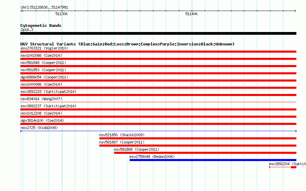Open variant nsv1000086 (Coe2014) label

pos(41,84)
